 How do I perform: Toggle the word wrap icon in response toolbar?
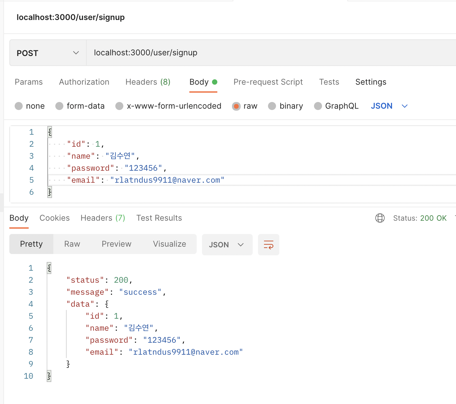(x=269, y=245)
